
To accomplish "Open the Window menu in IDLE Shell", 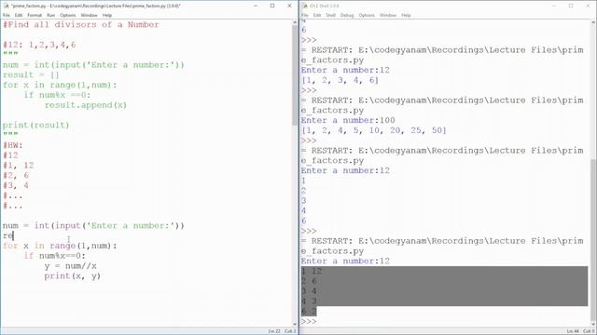I will pos(388,15).
